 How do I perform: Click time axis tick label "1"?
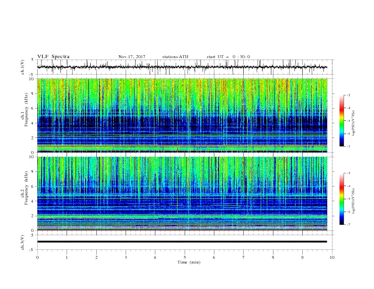pyautogui.click(x=67, y=257)
